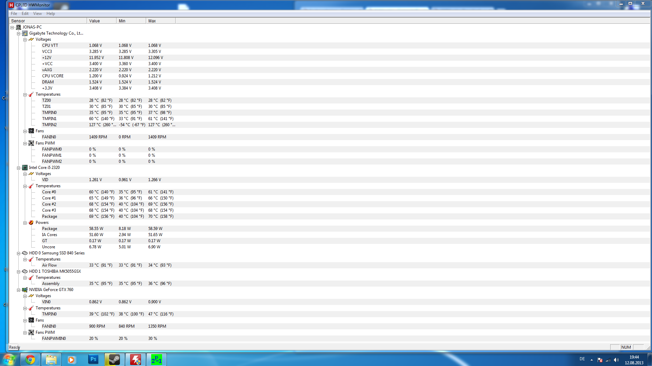
Task: Click the Value column header
Action: [102, 21]
